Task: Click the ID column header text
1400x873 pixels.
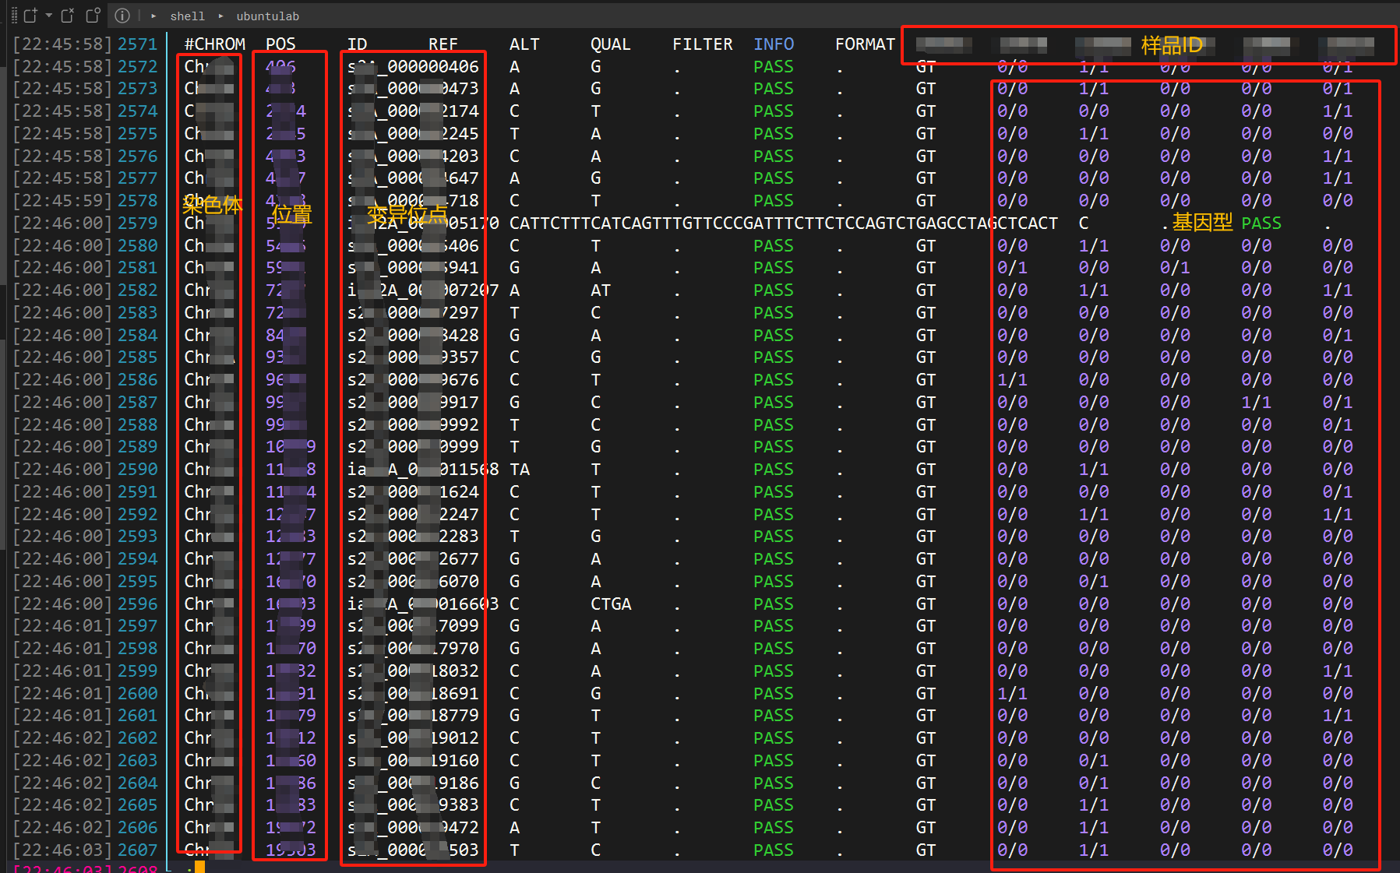Action: (357, 44)
